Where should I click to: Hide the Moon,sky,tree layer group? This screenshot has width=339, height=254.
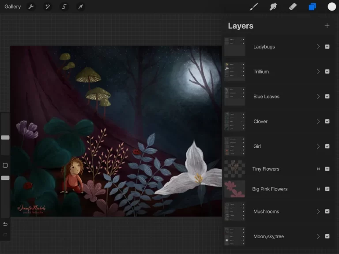coord(327,236)
